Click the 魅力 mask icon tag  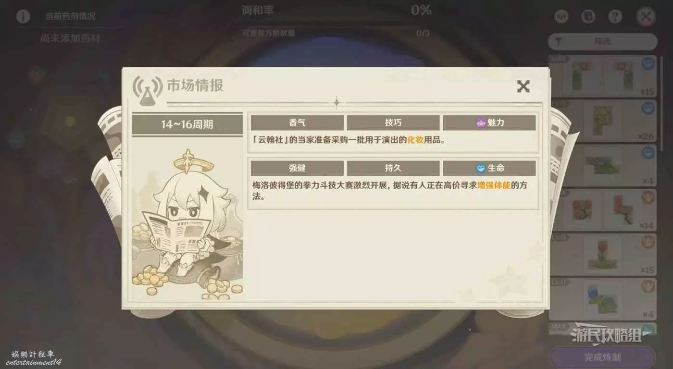coord(489,123)
